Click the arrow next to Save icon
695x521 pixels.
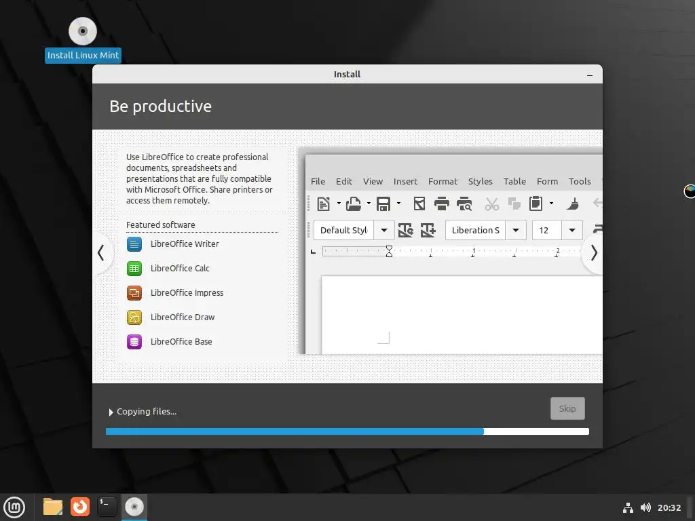pyautogui.click(x=398, y=204)
